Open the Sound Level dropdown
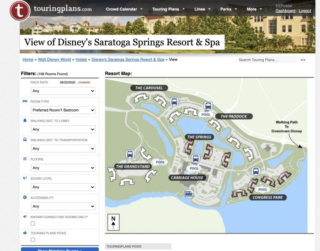The width and height of the screenshot is (320, 251). tap(63, 187)
